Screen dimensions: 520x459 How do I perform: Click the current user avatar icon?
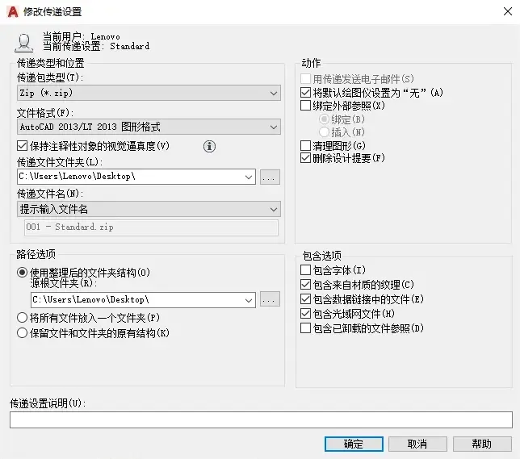(x=24, y=43)
